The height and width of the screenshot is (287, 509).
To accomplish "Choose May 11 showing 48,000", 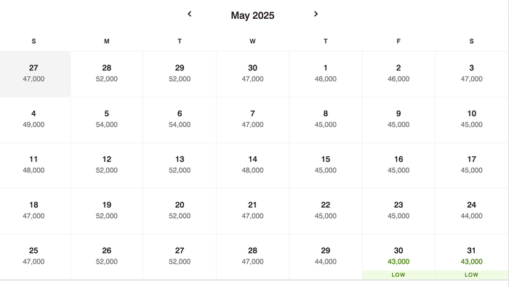I will pyautogui.click(x=35, y=166).
